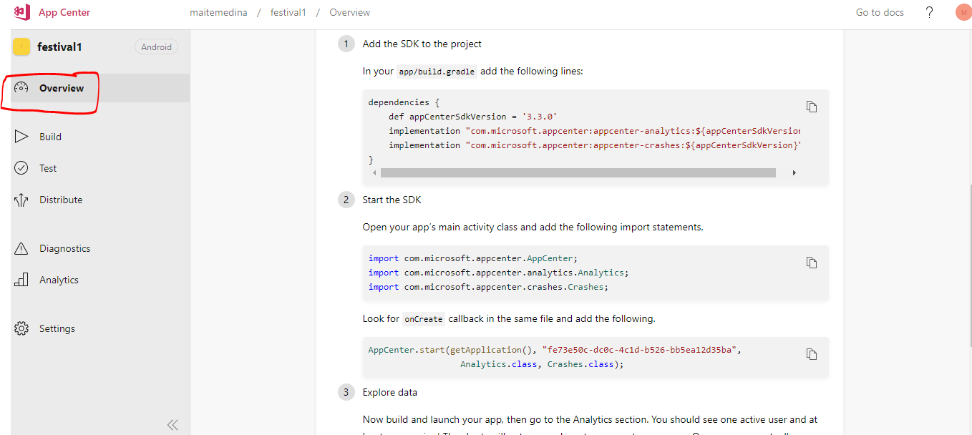Click the Overview gauge icon
The width and height of the screenshot is (972, 435).
(21, 88)
